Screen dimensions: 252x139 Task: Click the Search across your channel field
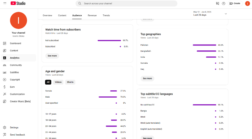coord(126,3)
